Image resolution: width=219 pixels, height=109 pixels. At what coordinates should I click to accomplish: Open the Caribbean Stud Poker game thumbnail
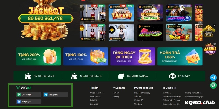pyautogui.click(x=150, y=13)
